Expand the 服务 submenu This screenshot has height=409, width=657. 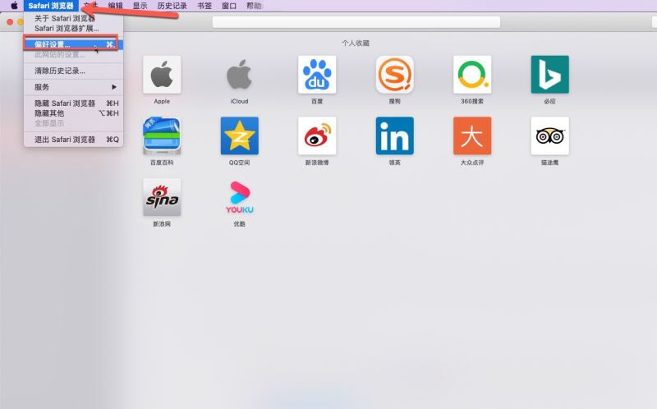pos(73,87)
